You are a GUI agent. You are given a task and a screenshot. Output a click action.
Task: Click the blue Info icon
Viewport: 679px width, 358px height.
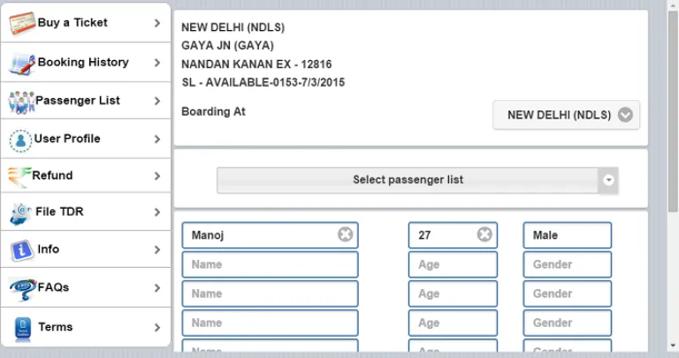coord(22,250)
